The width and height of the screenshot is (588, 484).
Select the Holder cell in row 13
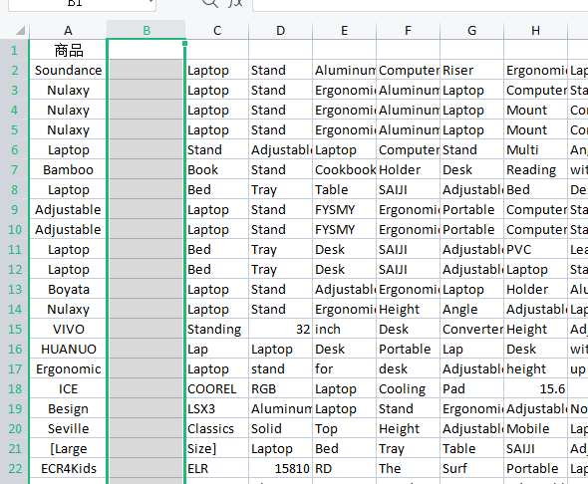click(x=535, y=289)
